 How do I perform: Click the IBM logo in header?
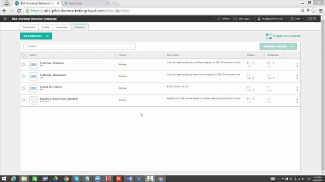[x=312, y=19]
